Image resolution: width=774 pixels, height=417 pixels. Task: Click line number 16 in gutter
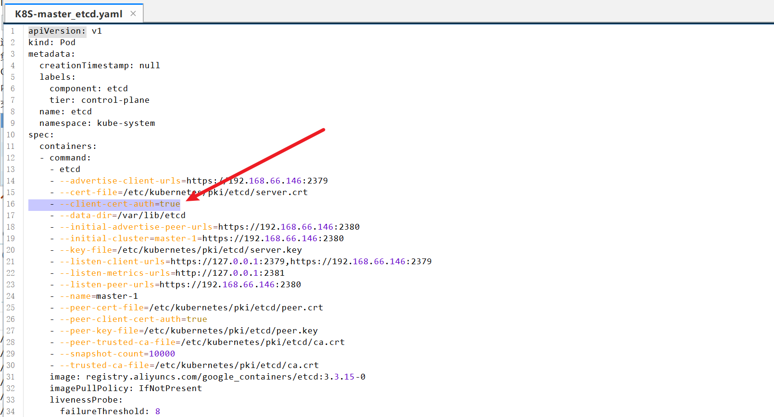pos(11,204)
